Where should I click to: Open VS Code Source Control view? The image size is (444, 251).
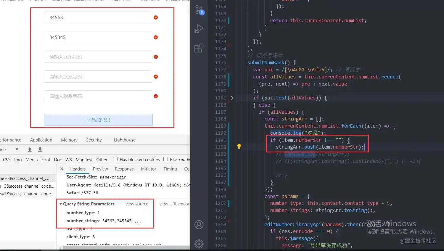199,10
